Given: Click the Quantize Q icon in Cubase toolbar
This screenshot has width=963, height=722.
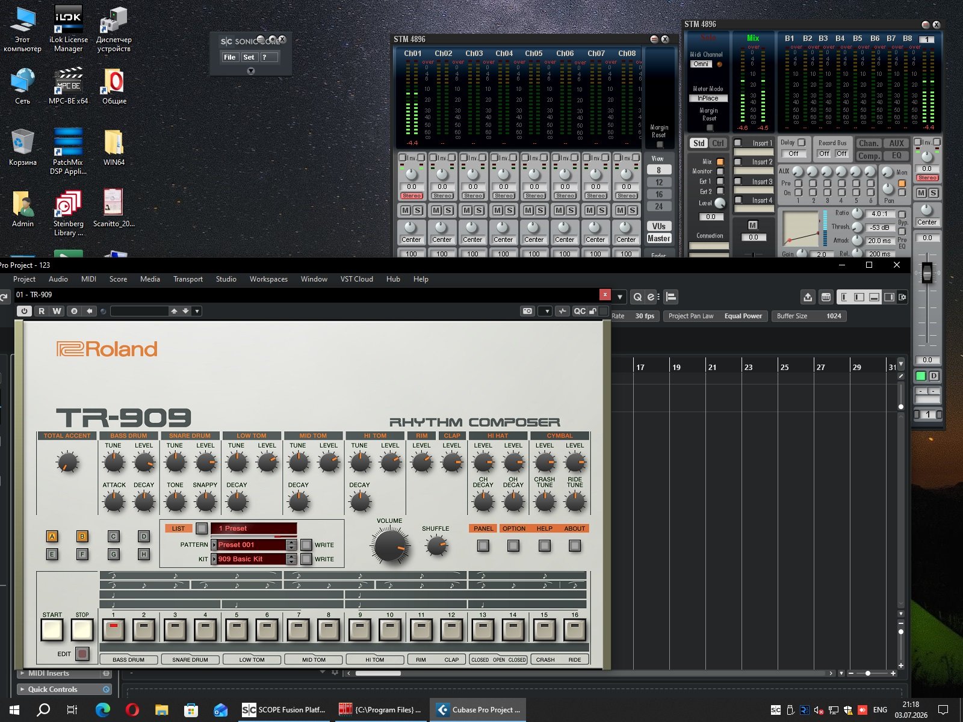Looking at the screenshot, I should click(637, 297).
